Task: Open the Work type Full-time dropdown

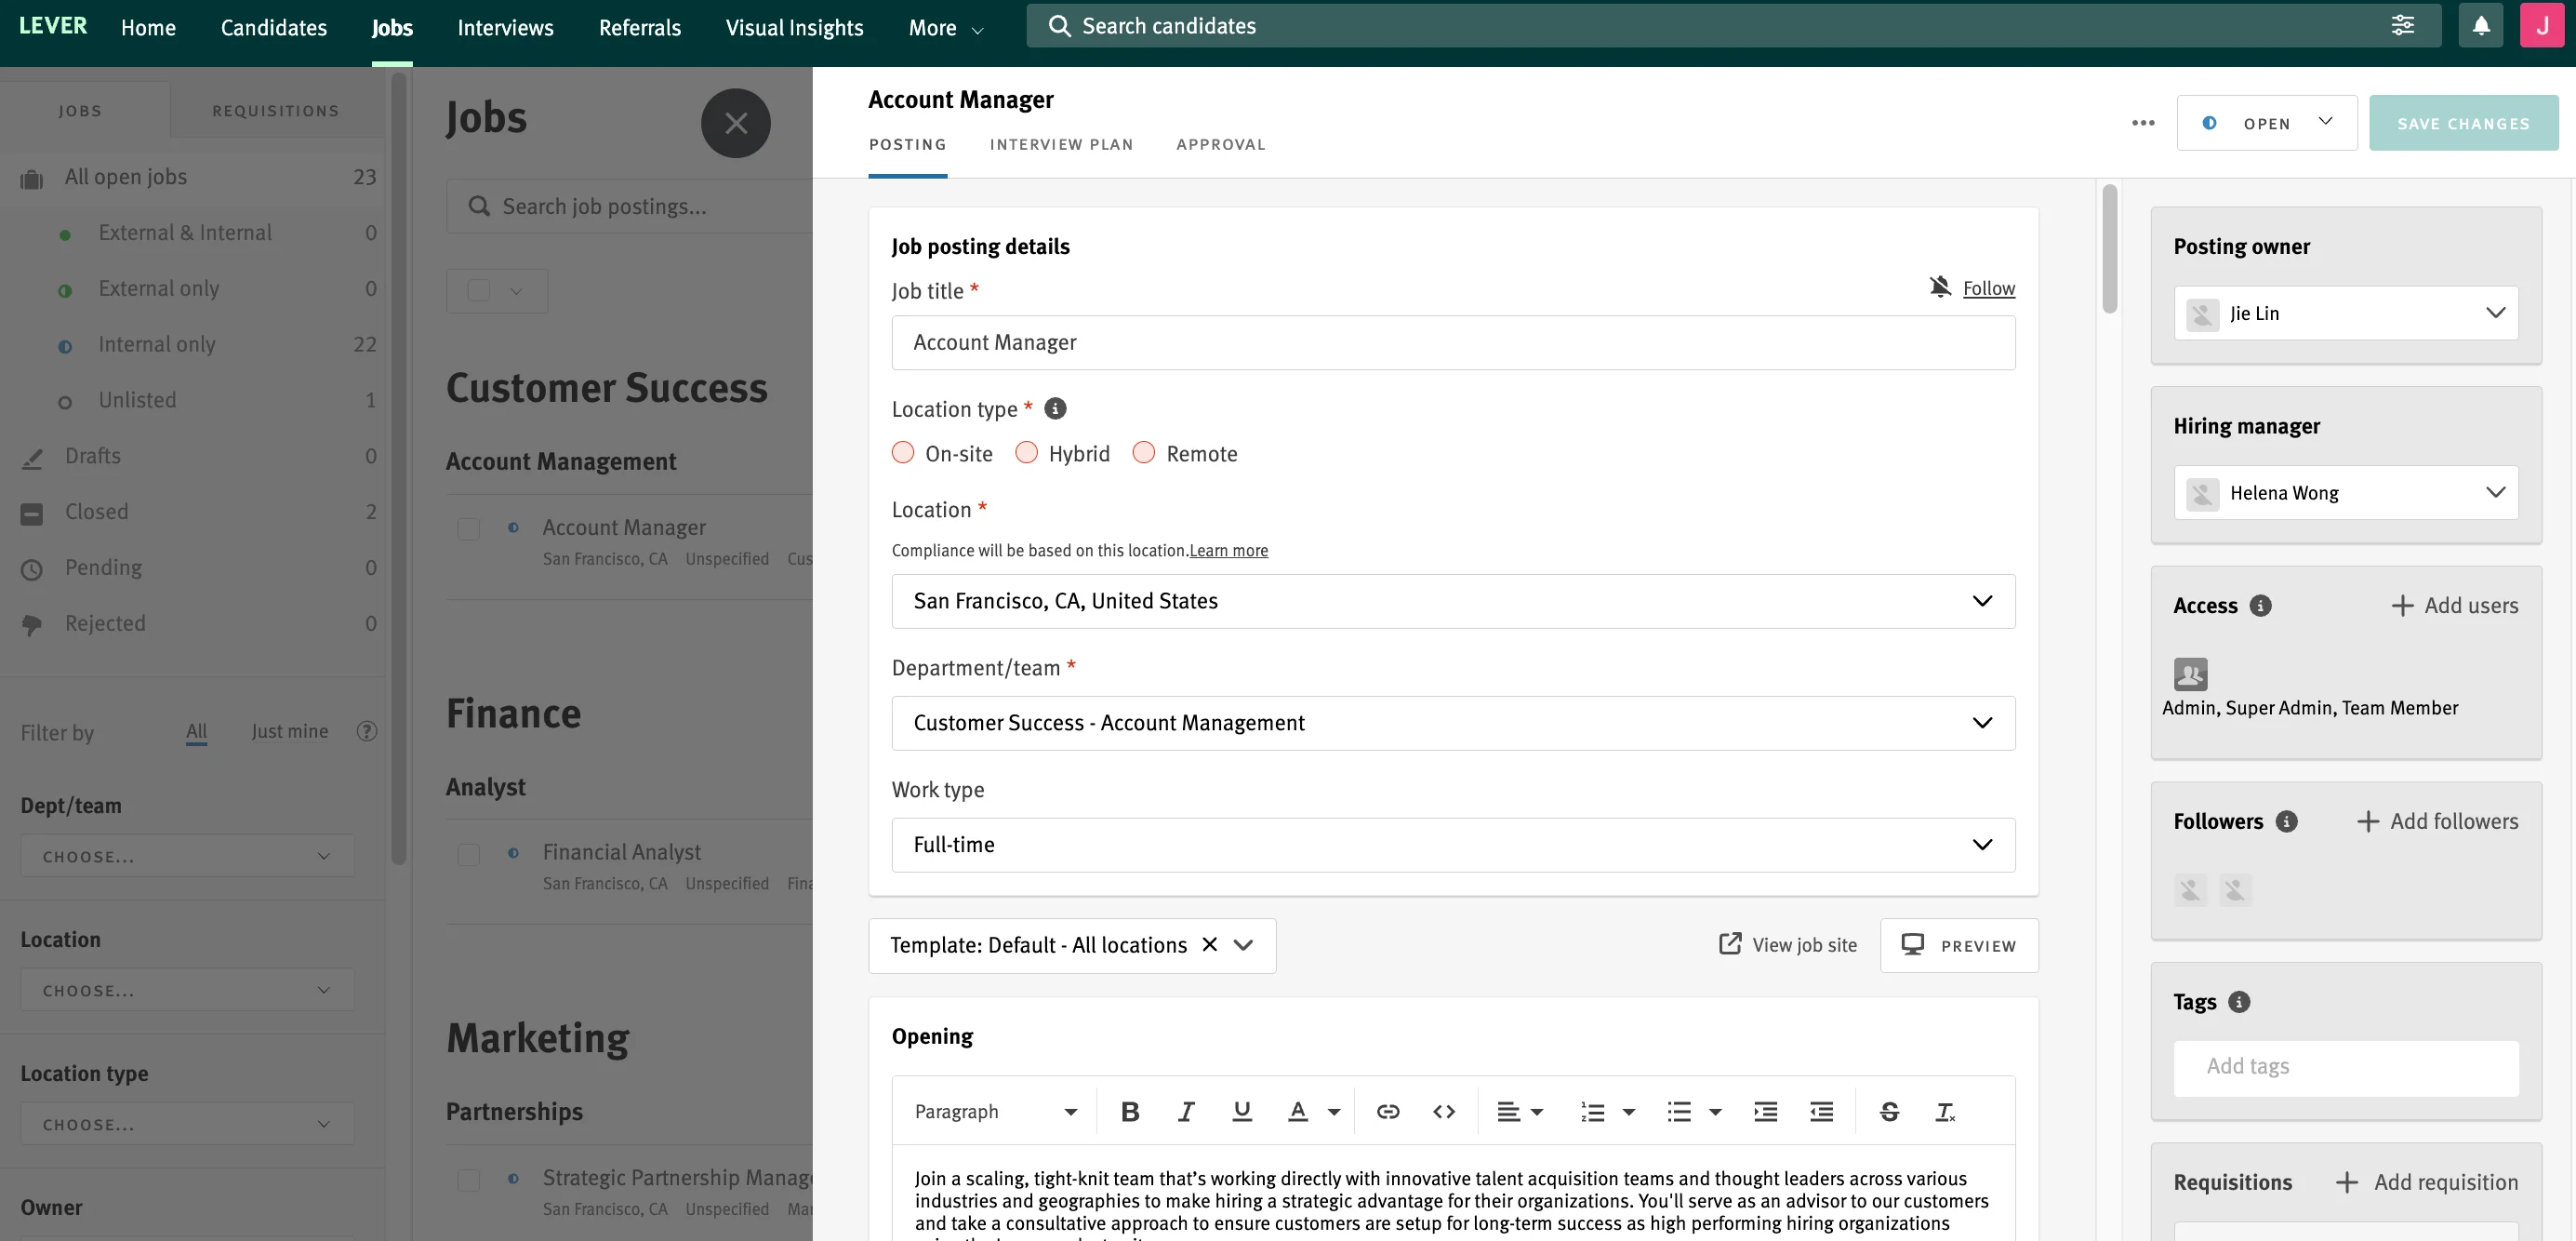Action: pyautogui.click(x=1453, y=845)
